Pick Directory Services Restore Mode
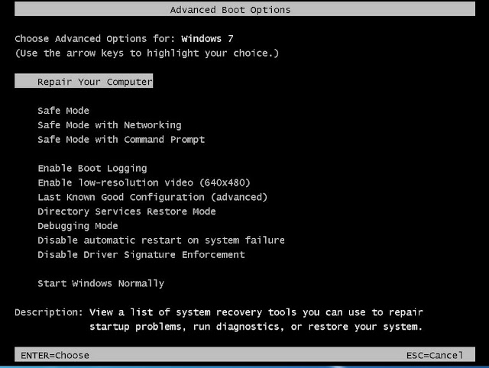 click(x=126, y=211)
